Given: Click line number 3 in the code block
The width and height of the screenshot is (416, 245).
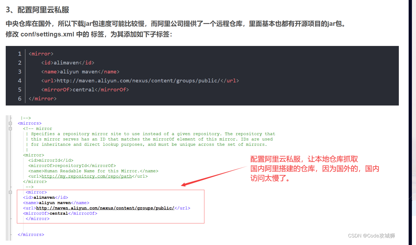Looking at the screenshot, I should [x=20, y=72].
